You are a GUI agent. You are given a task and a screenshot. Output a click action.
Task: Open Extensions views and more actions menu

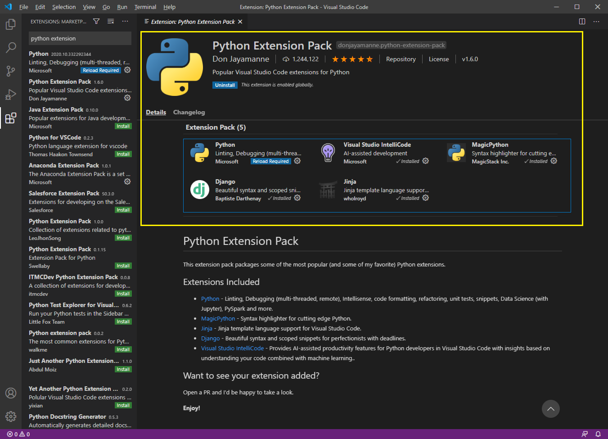point(125,21)
